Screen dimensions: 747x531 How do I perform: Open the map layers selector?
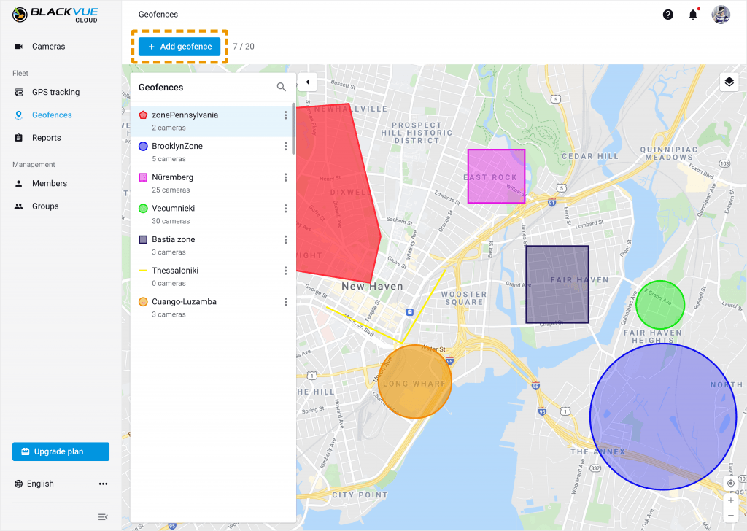tap(729, 82)
